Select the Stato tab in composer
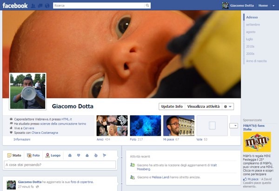The width and height of the screenshot is (279, 191). [14, 155]
